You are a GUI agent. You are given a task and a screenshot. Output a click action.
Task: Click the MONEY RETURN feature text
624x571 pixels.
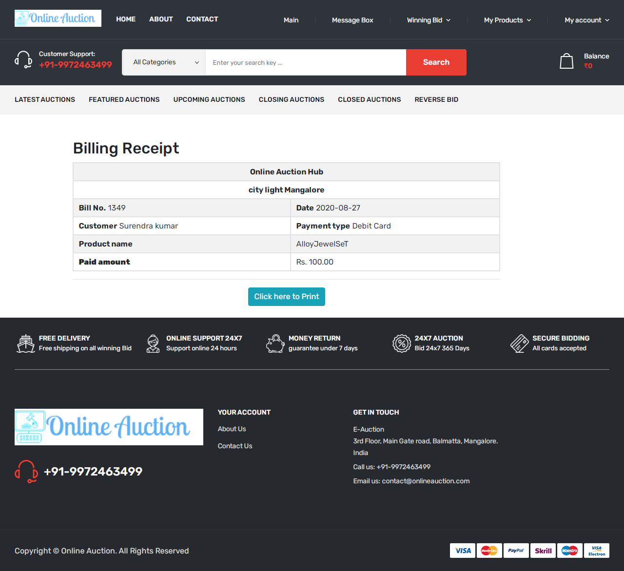pos(314,338)
